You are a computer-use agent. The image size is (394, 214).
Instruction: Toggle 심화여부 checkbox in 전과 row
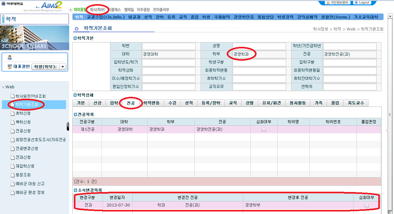(366, 205)
